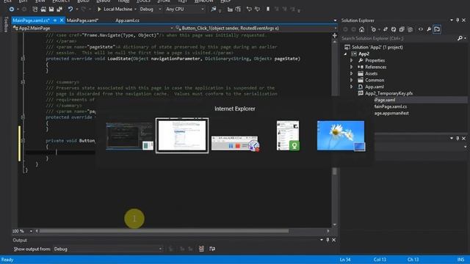The image size is (470, 264).
Task: Click the Undo toolbar icon
Action: pyautogui.click(x=70, y=10)
